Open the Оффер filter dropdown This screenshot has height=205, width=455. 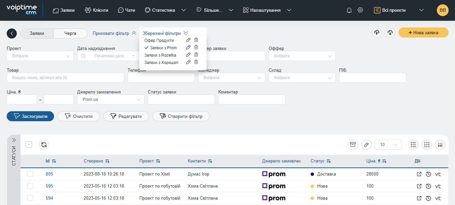coord(302,56)
